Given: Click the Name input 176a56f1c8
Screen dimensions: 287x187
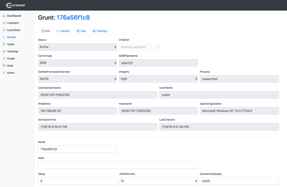Looking at the screenshot, I should point(77,149).
